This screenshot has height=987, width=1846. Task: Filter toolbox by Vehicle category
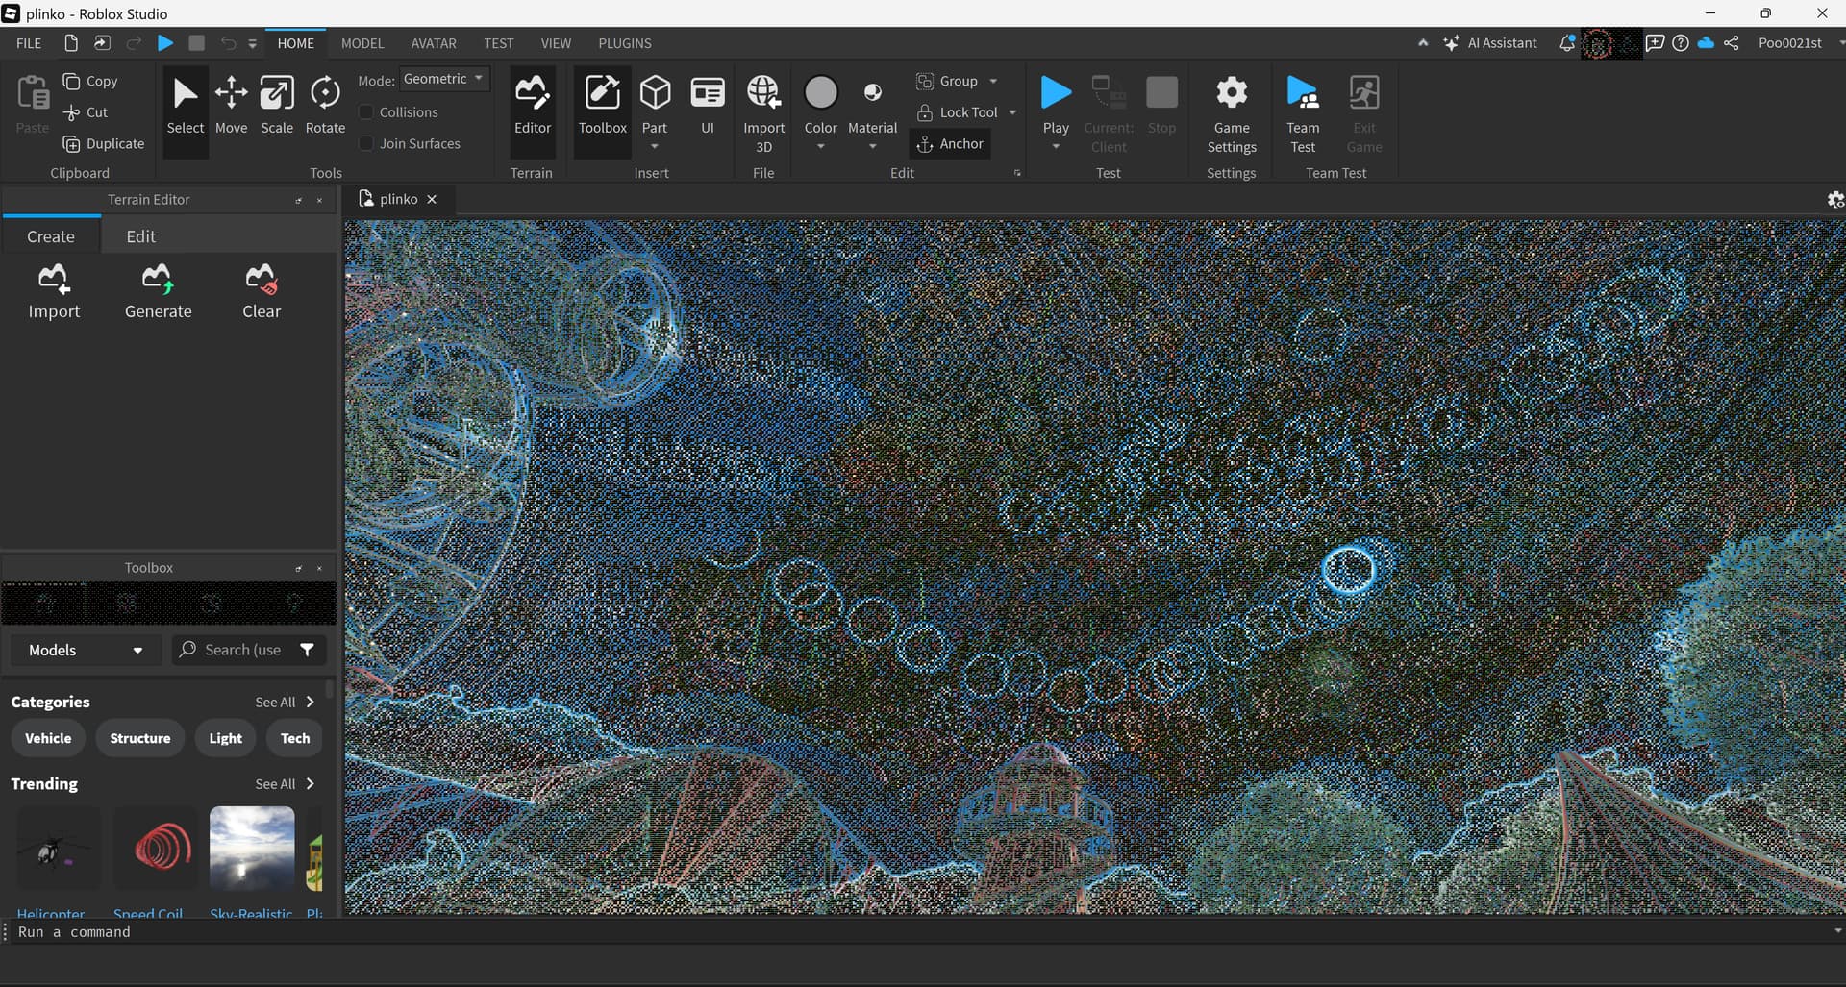click(x=48, y=738)
